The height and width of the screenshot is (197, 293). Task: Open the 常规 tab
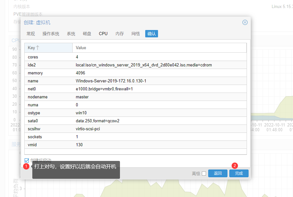pyautogui.click(x=31, y=34)
